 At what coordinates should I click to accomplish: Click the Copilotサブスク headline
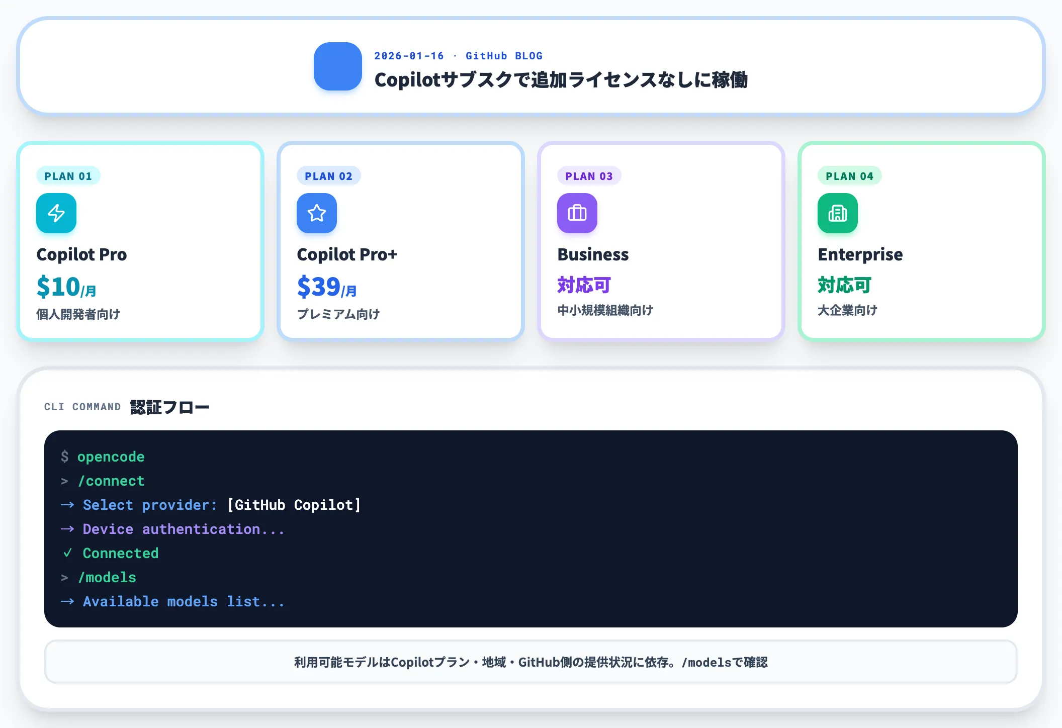(561, 80)
